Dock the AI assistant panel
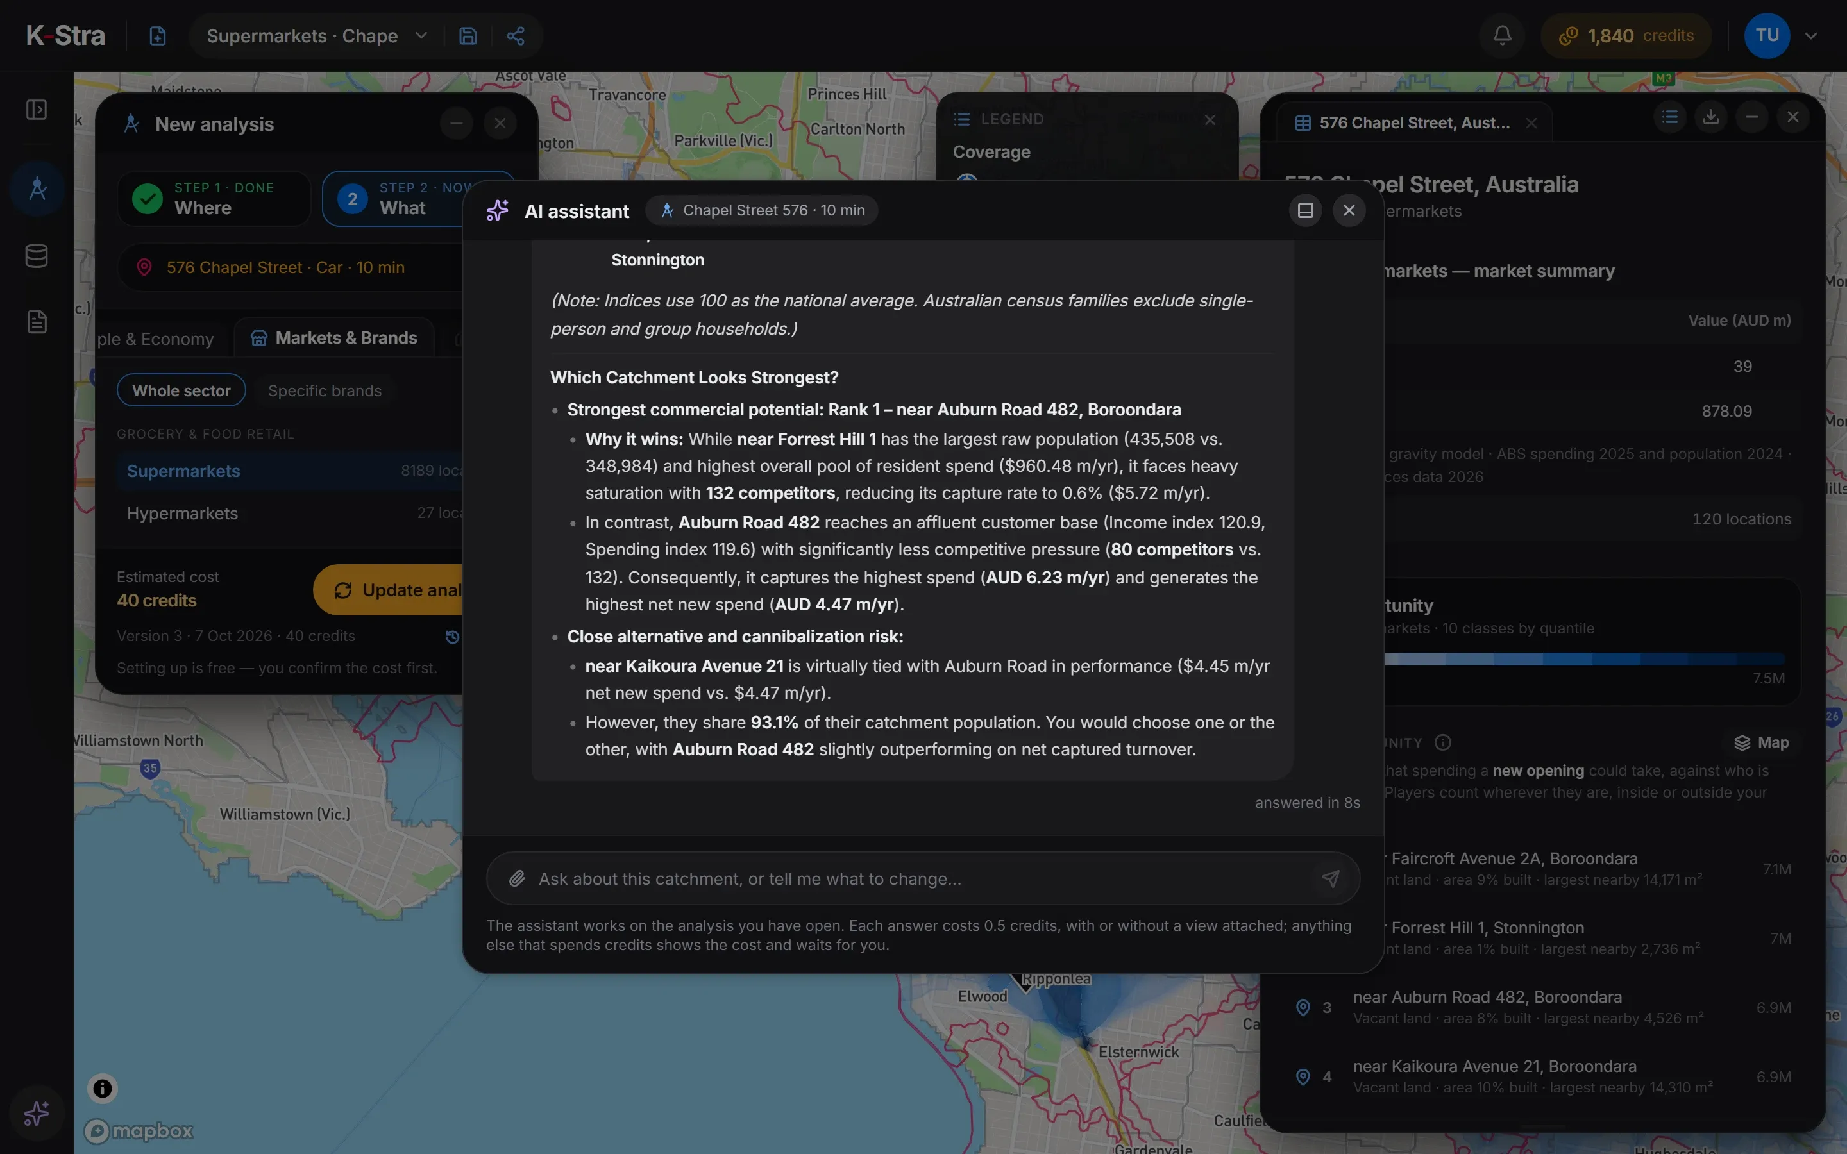1847x1154 pixels. [1305, 210]
